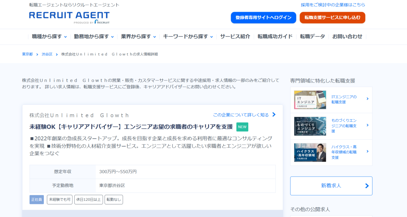Screen dimensions: 407x217
Task: Expand 職種から探す dropdown menu
Action: [x=49, y=37]
